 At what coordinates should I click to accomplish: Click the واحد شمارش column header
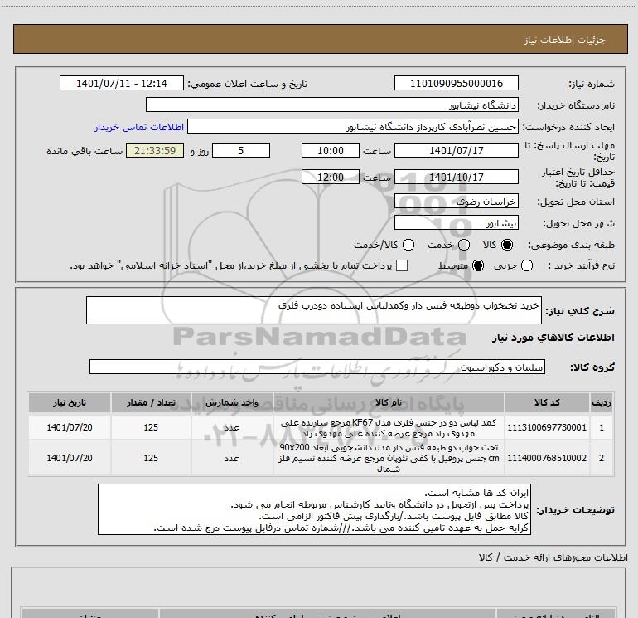click(231, 402)
